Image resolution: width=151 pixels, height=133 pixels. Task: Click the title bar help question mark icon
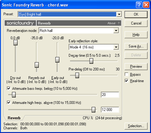[139, 5]
